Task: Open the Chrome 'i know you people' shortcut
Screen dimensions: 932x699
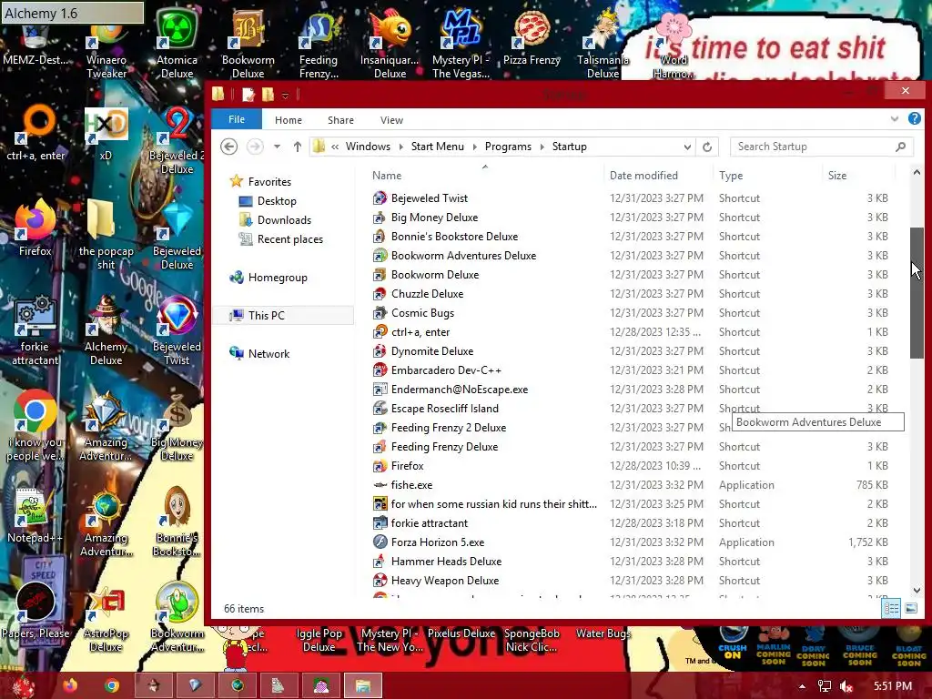Action: click(35, 425)
